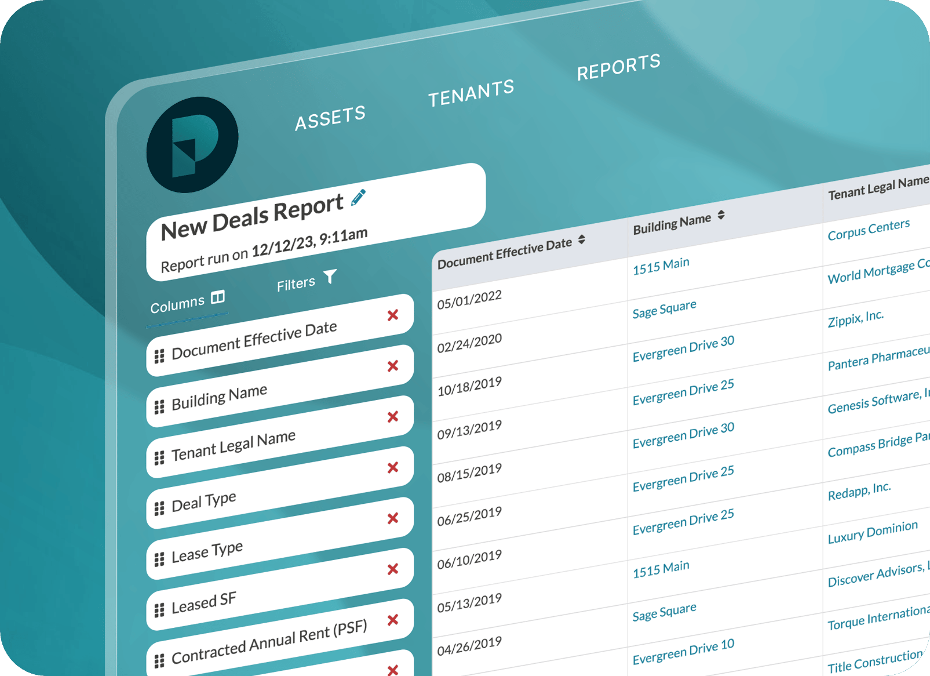Click the drag handle beside Deal Type
The width and height of the screenshot is (930, 676).
pyautogui.click(x=159, y=508)
